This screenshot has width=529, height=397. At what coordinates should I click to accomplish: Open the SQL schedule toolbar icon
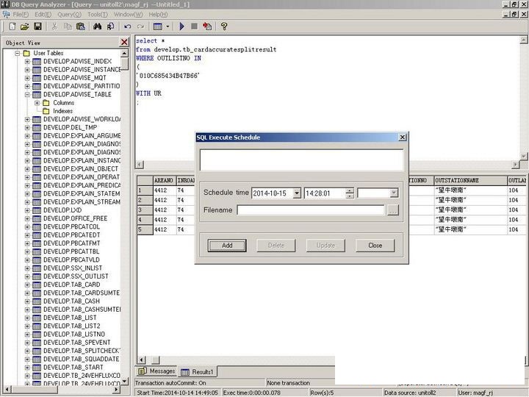(x=207, y=26)
